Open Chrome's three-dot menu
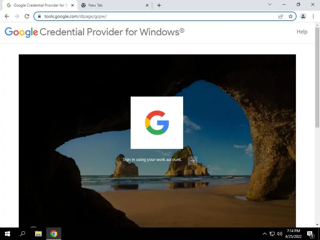320x240 pixels. pos(313,16)
